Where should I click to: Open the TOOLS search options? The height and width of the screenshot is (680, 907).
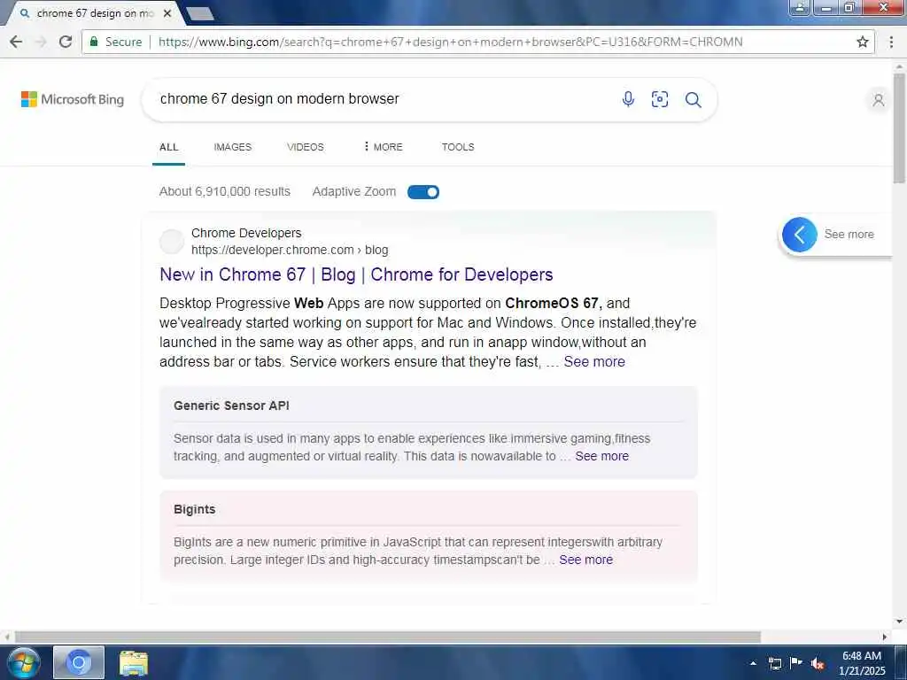tap(458, 147)
